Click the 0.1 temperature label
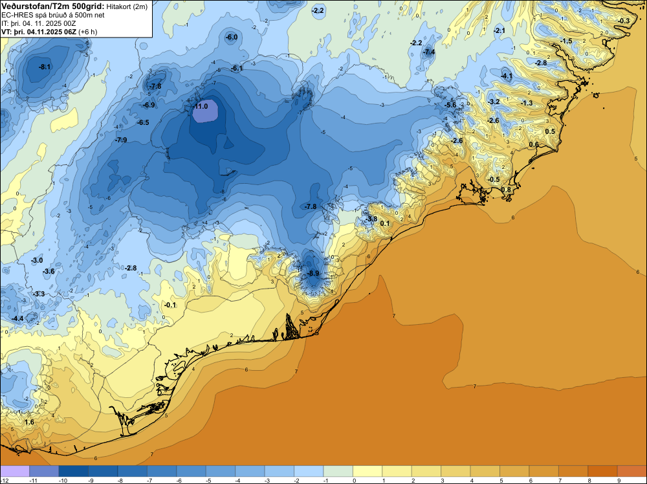This screenshot has width=647, height=484. [385, 224]
